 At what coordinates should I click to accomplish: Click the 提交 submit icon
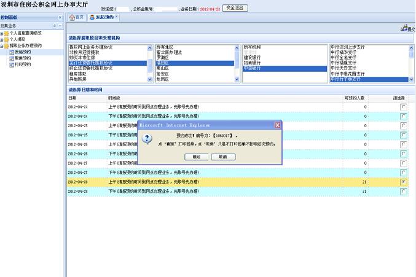[407, 28]
